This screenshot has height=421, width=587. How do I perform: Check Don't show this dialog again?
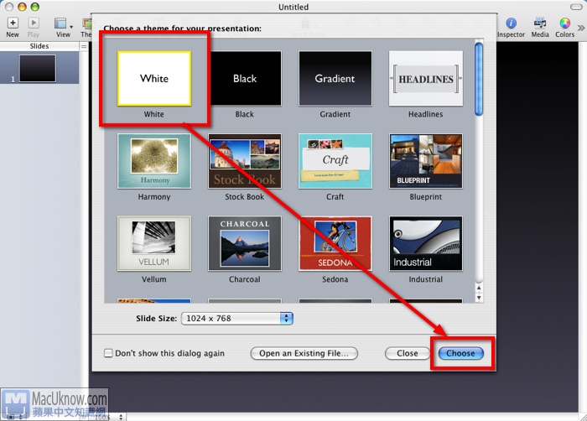[108, 353]
